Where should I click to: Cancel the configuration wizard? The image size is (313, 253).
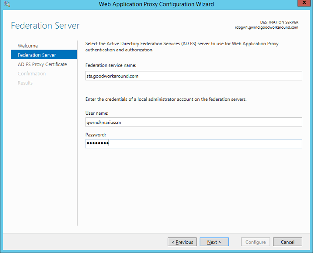[x=287, y=242]
